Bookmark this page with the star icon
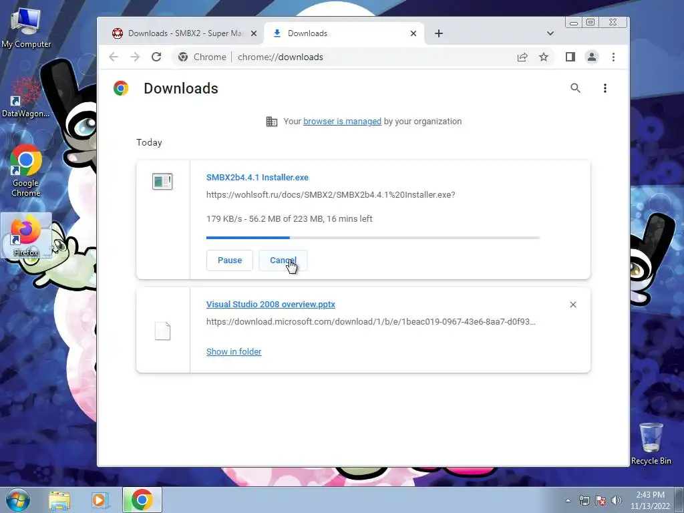 (544, 57)
